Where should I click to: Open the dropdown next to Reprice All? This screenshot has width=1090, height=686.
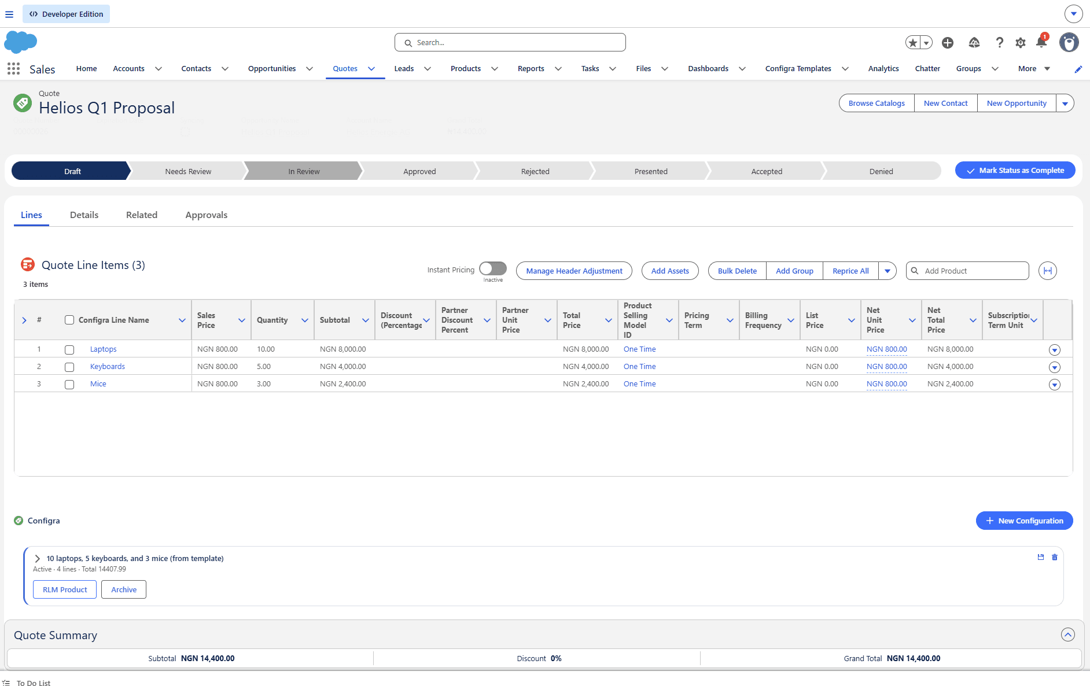click(x=888, y=271)
